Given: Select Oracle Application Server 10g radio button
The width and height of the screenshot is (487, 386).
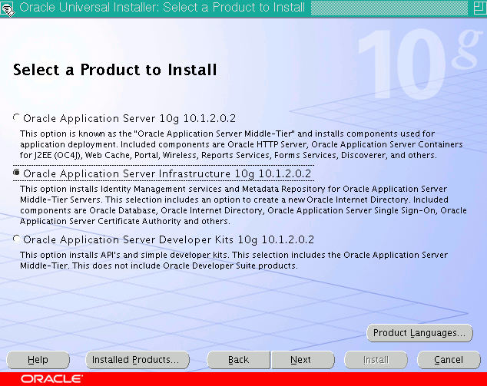Looking at the screenshot, I should (16, 118).
